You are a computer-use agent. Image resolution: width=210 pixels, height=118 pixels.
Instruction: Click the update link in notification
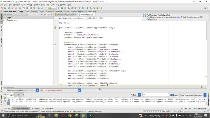click(x=178, y=17)
